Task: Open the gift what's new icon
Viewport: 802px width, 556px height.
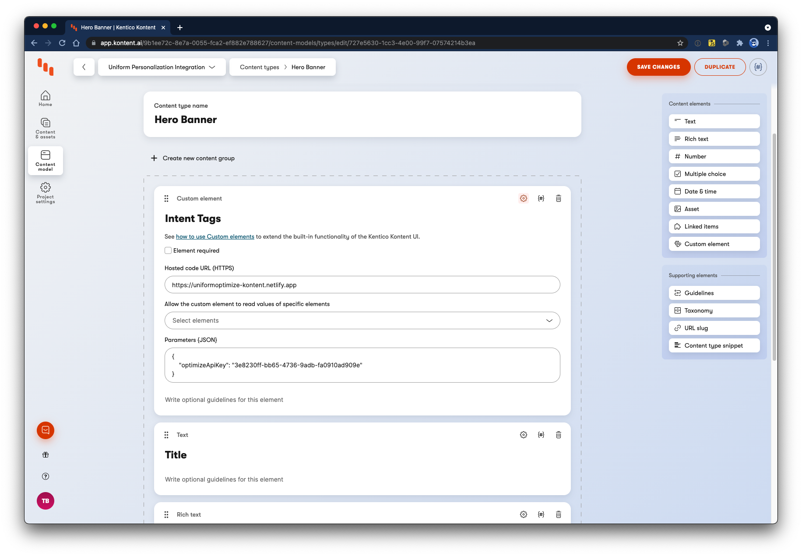Action: tap(46, 455)
